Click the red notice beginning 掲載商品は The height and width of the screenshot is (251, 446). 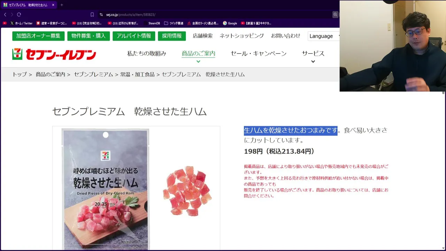[x=316, y=181]
